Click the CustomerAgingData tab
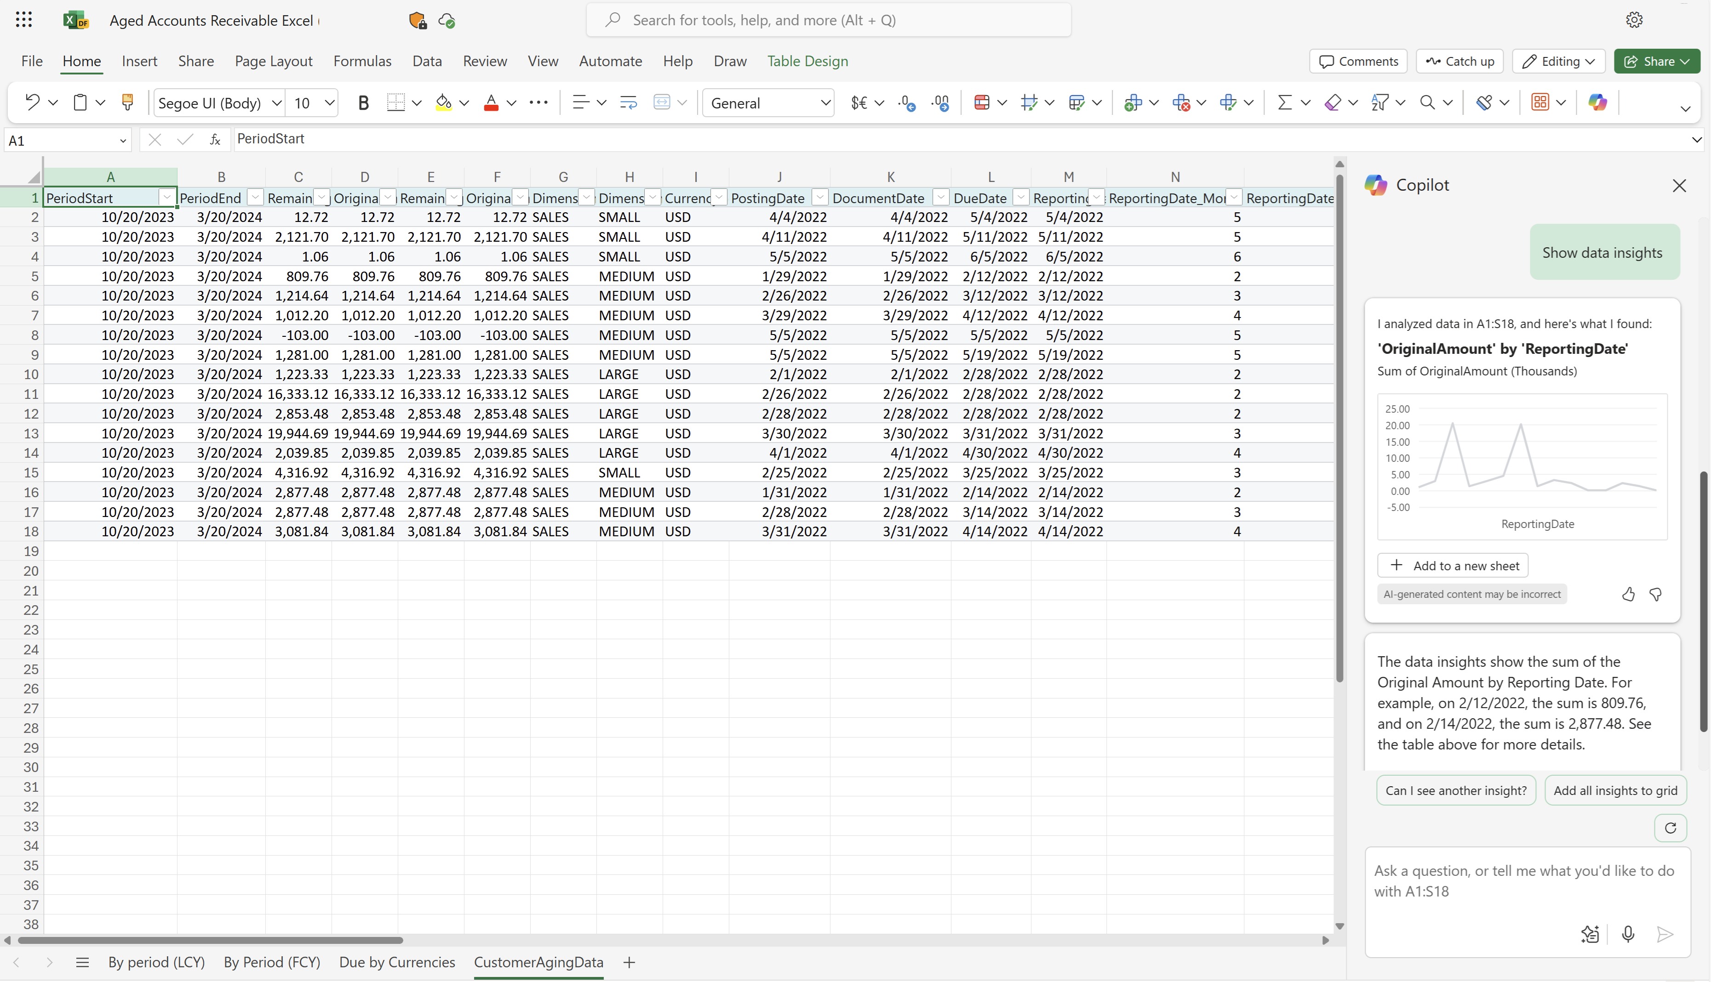 [538, 962]
